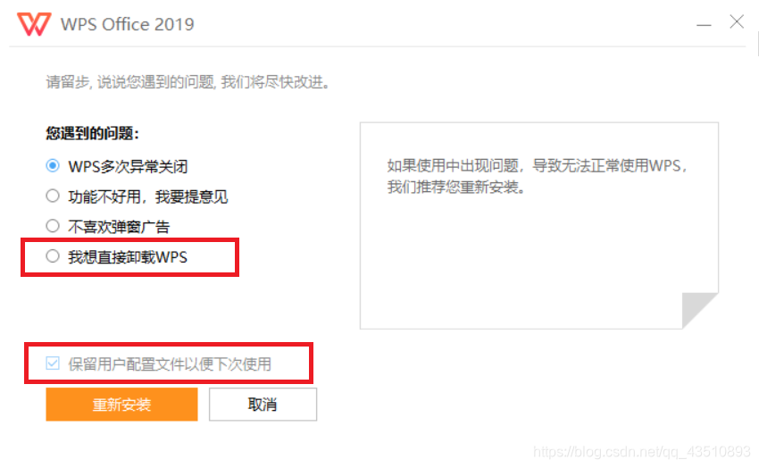Click the 取消 button
This screenshot has width=759, height=468.
(263, 405)
